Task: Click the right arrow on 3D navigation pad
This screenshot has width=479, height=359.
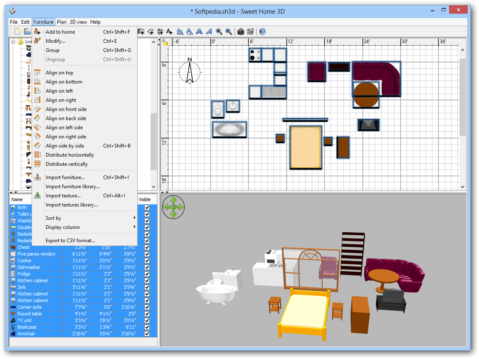Action: pyautogui.click(x=180, y=207)
